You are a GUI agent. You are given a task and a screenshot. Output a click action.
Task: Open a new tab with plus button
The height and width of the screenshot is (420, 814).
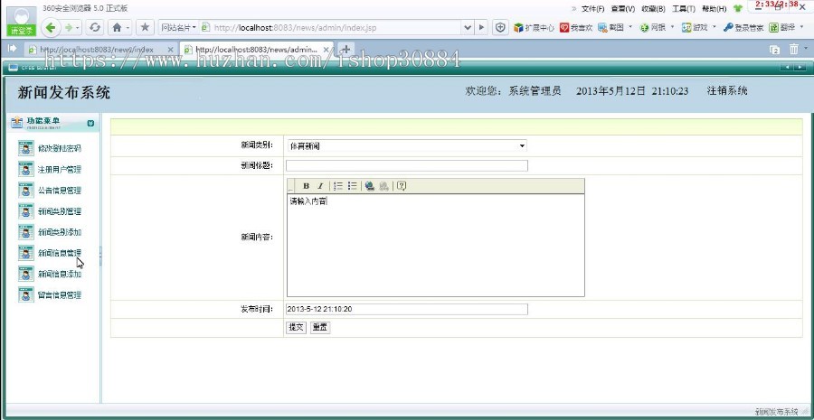(x=345, y=50)
